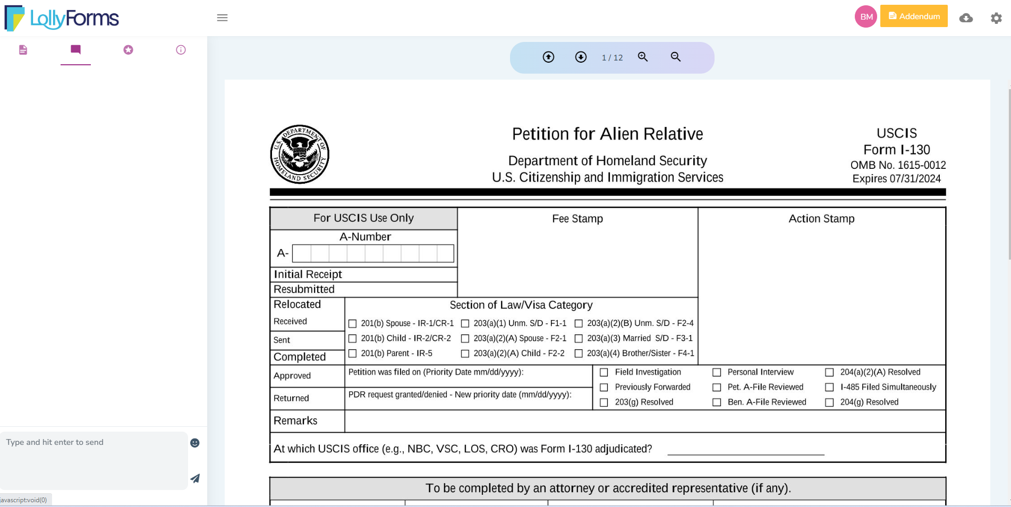Click the Initial Receipt row

pos(364,274)
